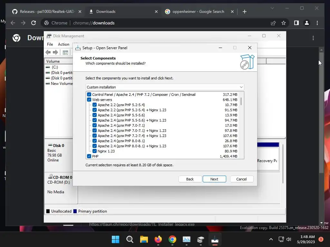Toggle Apache 2.4 (PHP 7.2-7.4) + Nginx checkbox
330x247 pixels.
pyautogui.click(x=94, y=136)
